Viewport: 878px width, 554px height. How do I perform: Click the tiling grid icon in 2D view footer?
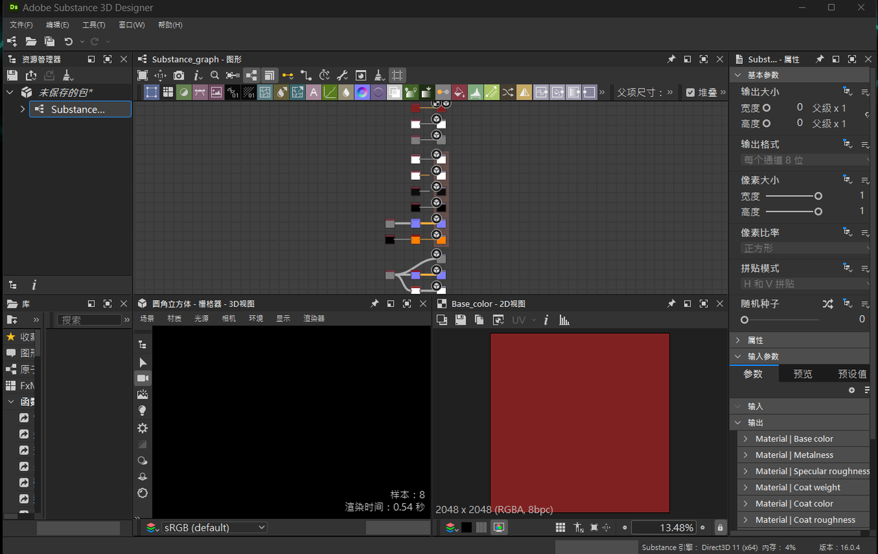coord(560,527)
